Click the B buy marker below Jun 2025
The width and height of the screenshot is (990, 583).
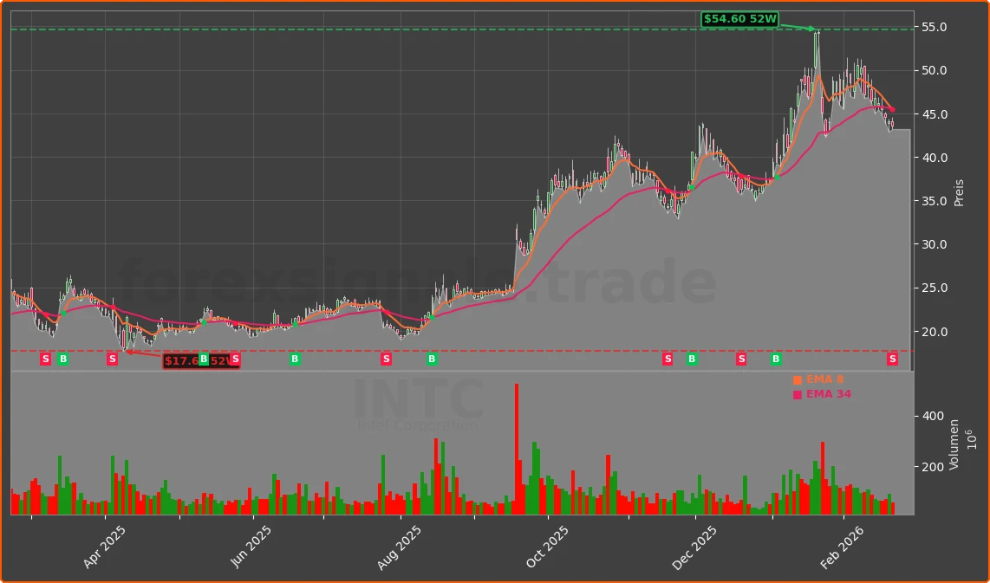(x=295, y=359)
